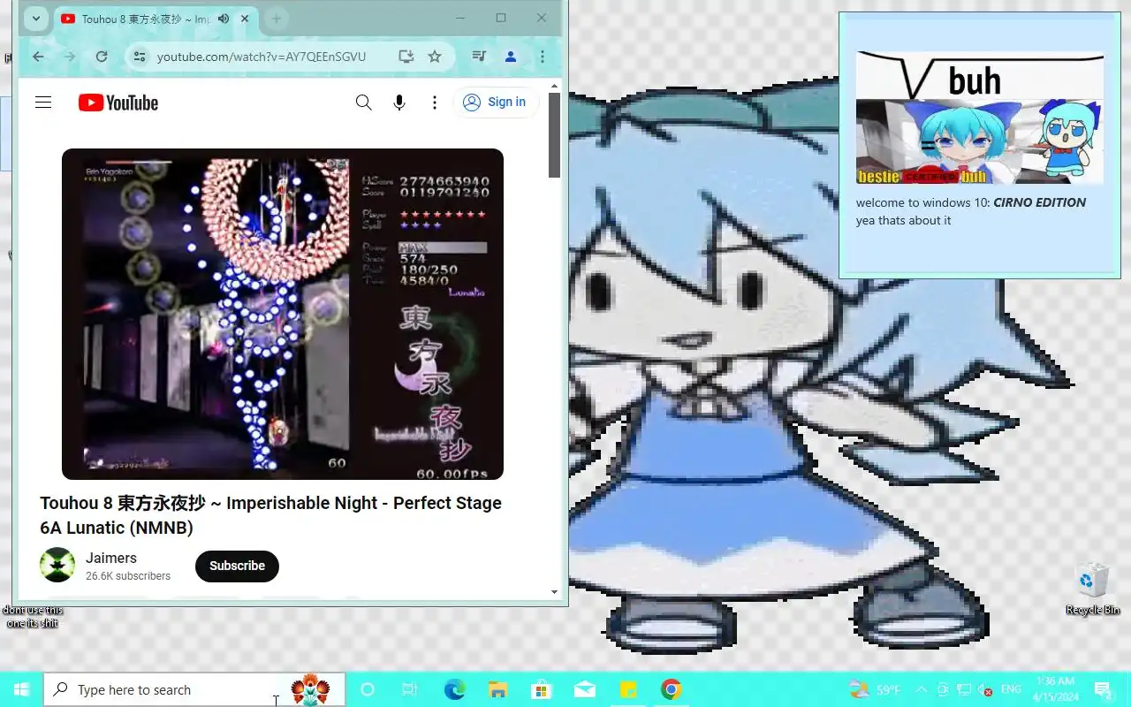Open the Jaimers channel name link
The height and width of the screenshot is (707, 1131).
click(x=111, y=558)
